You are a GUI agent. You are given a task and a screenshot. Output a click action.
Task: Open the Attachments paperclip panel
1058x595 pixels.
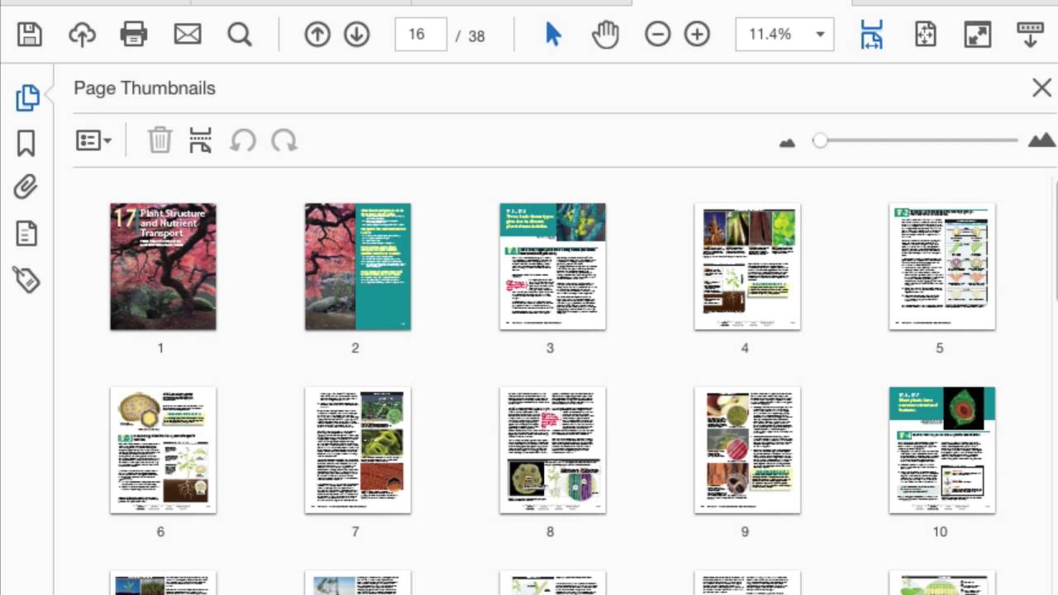[26, 187]
